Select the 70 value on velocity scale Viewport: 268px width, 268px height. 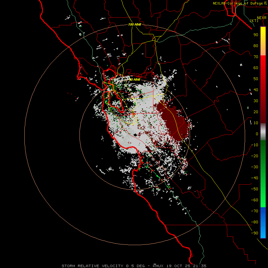(x=256, y=57)
